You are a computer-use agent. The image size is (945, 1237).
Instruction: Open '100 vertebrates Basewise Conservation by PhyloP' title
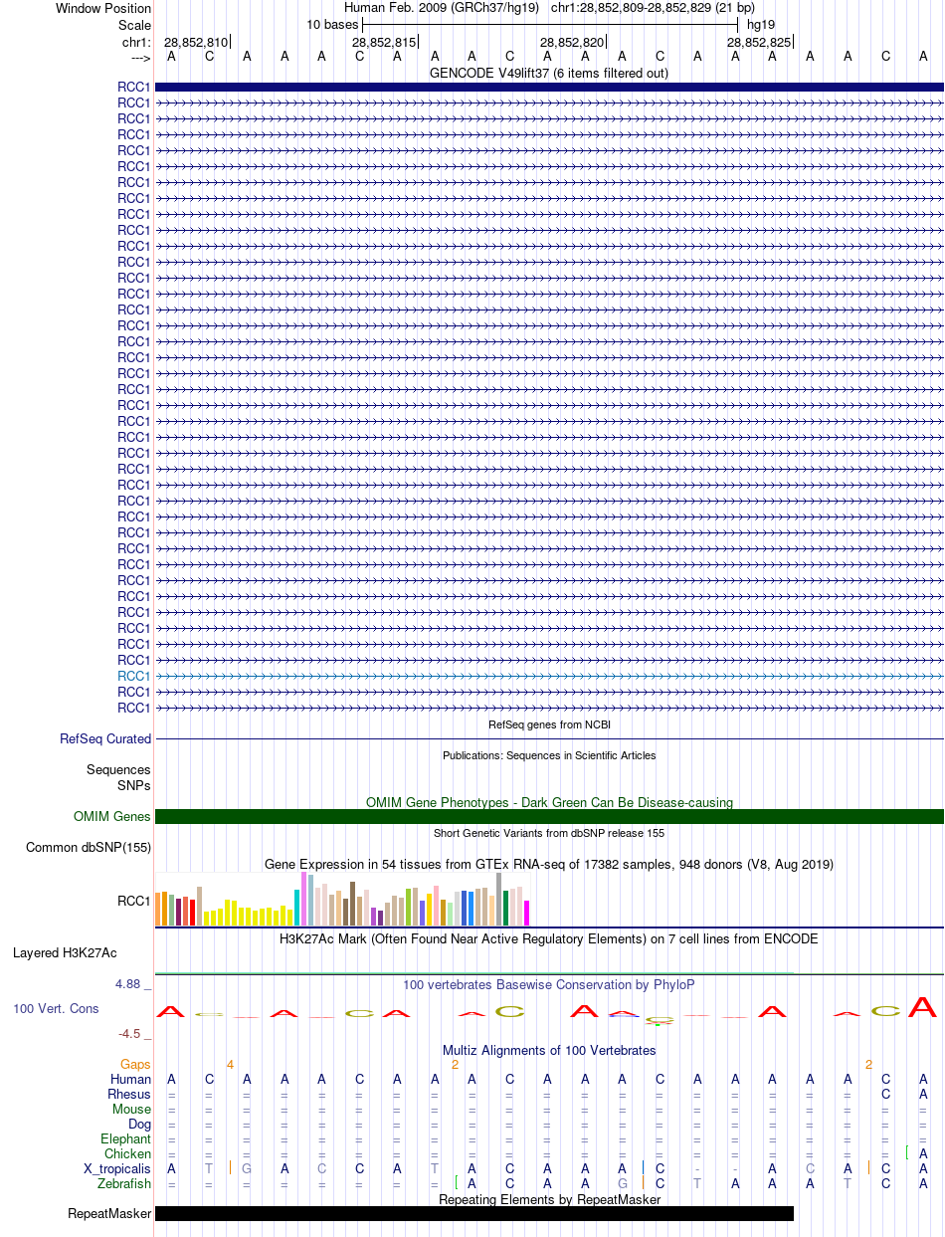549,984
